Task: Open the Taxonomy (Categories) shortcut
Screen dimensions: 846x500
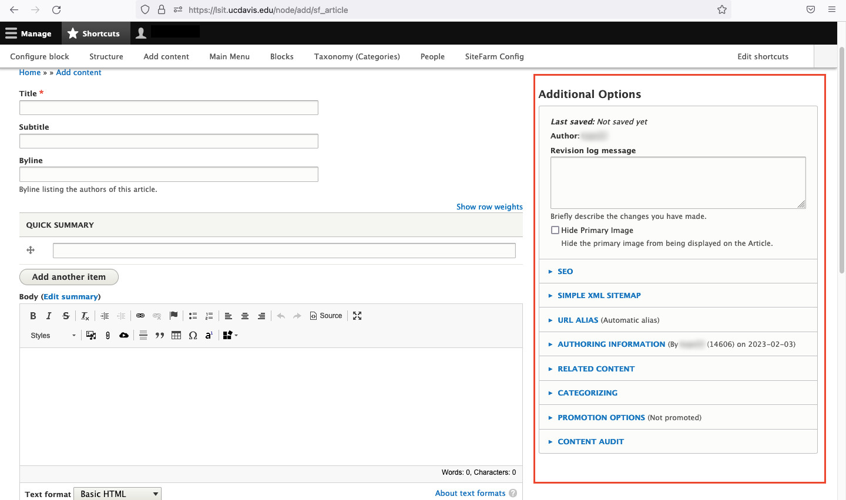Action: tap(357, 56)
